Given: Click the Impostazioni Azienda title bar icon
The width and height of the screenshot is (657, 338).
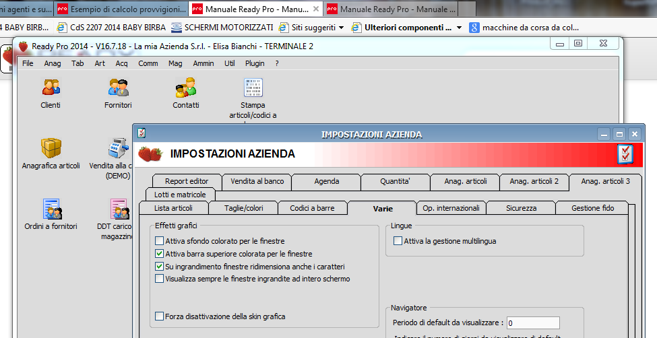Looking at the screenshot, I should tap(142, 133).
